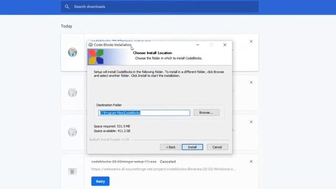Viewport: 336px width, 189px height.
Task: Remove the first download entry from list
Action: (251, 41)
